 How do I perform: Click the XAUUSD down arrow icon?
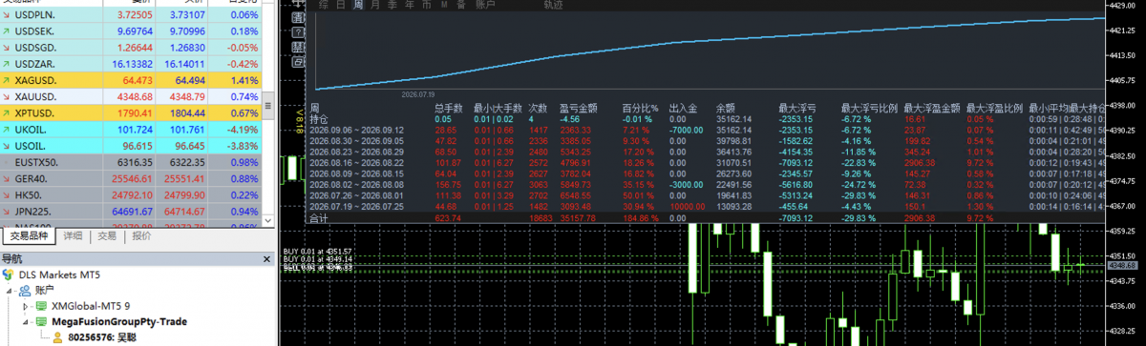pyautogui.click(x=7, y=96)
